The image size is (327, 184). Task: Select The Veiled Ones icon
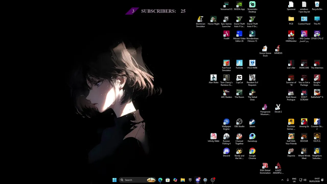tap(252, 95)
